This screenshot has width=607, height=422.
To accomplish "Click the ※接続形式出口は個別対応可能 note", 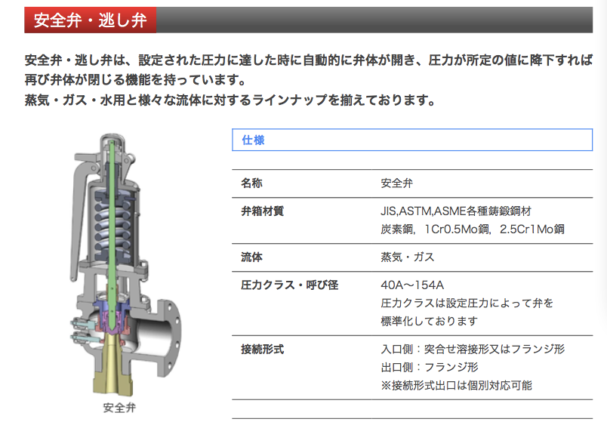I will click(456, 385).
